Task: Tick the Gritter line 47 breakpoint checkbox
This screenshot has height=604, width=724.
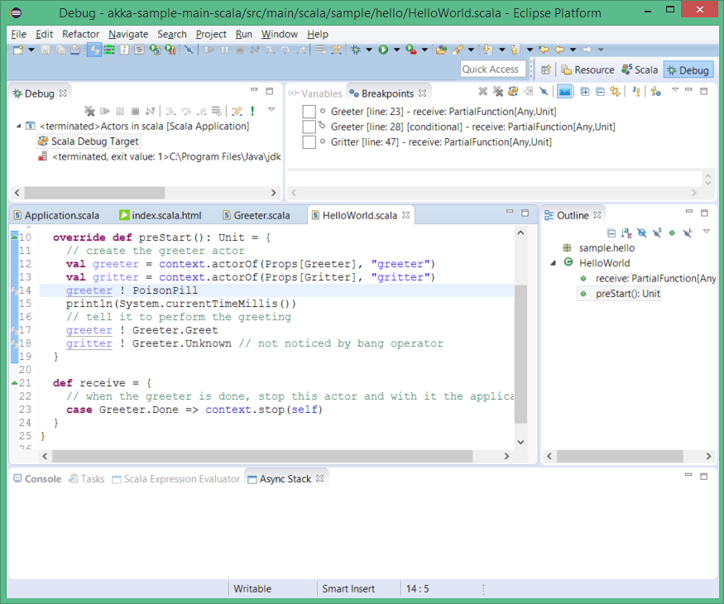Action: pyautogui.click(x=309, y=142)
